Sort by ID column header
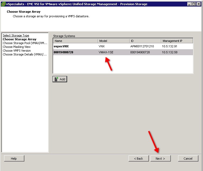Image resolution: width=203 pixels, height=171 pixels. (x=145, y=41)
